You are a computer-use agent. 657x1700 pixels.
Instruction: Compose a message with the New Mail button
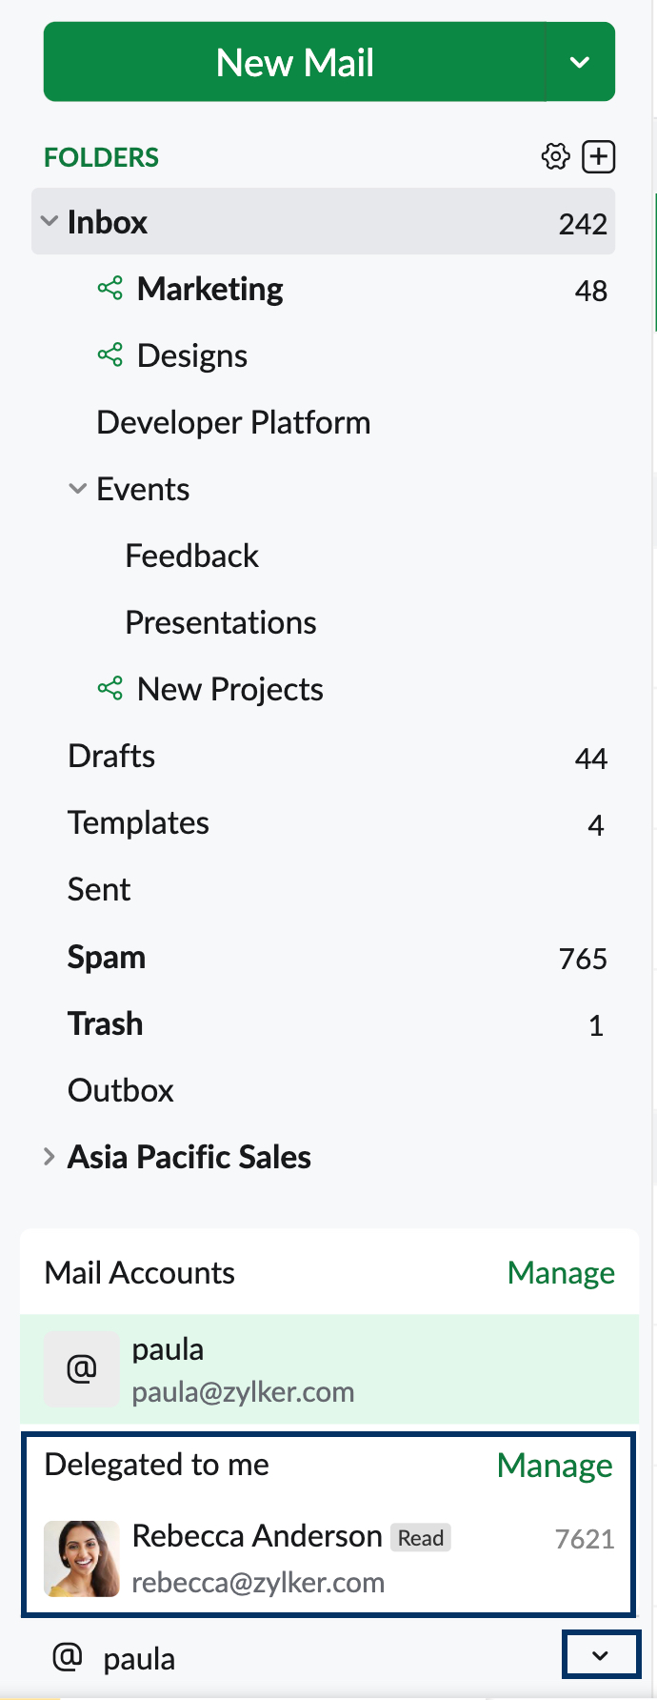tap(294, 63)
